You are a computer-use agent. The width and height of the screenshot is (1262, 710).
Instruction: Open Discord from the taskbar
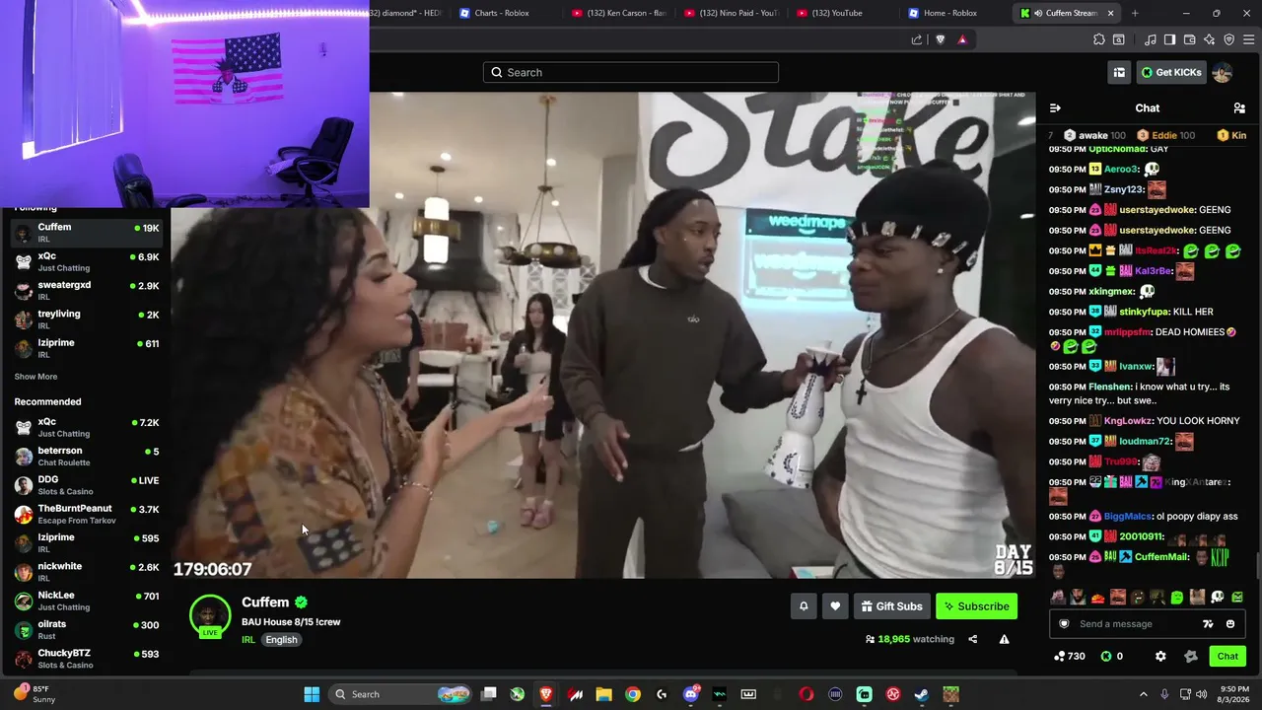[691, 694]
